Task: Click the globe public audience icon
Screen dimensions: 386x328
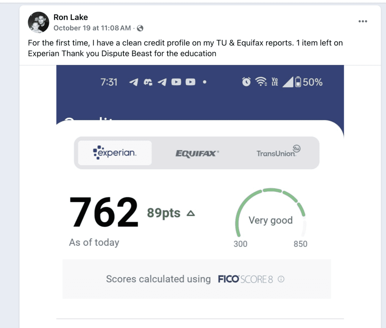Action: [x=140, y=28]
